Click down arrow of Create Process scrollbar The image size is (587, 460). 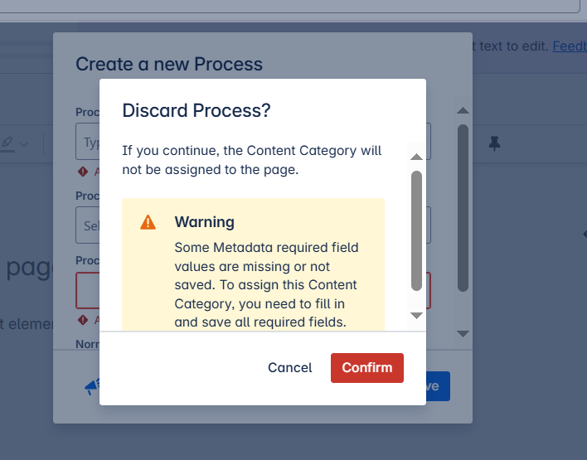pos(463,333)
